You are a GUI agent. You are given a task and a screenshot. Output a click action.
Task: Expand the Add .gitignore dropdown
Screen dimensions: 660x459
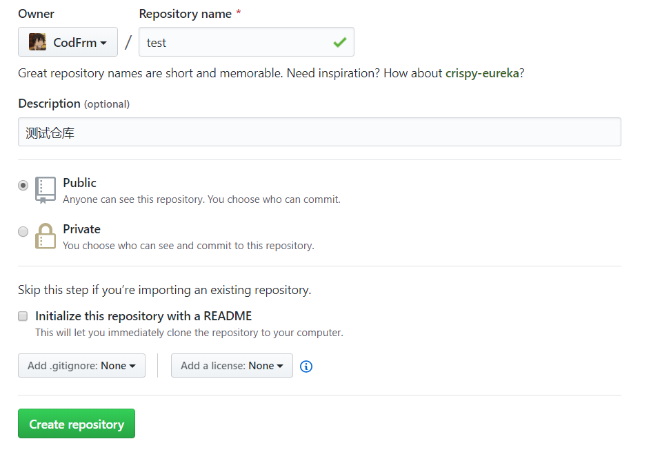(81, 366)
